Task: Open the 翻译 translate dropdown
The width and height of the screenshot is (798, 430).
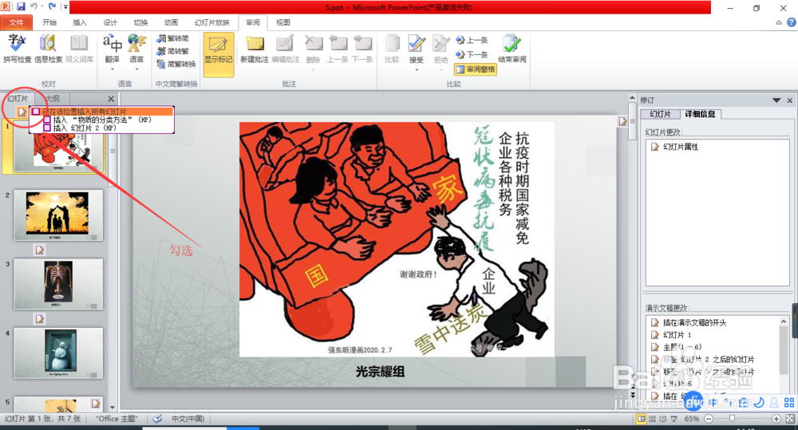Action: 113,68
